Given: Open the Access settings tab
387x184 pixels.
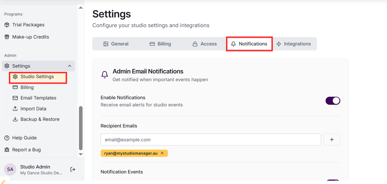Looking at the screenshot, I should 205,44.
